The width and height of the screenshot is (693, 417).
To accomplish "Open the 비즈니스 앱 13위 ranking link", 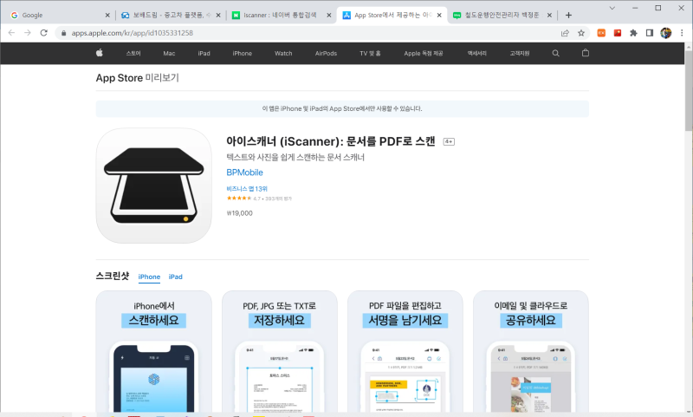I will click(x=247, y=189).
